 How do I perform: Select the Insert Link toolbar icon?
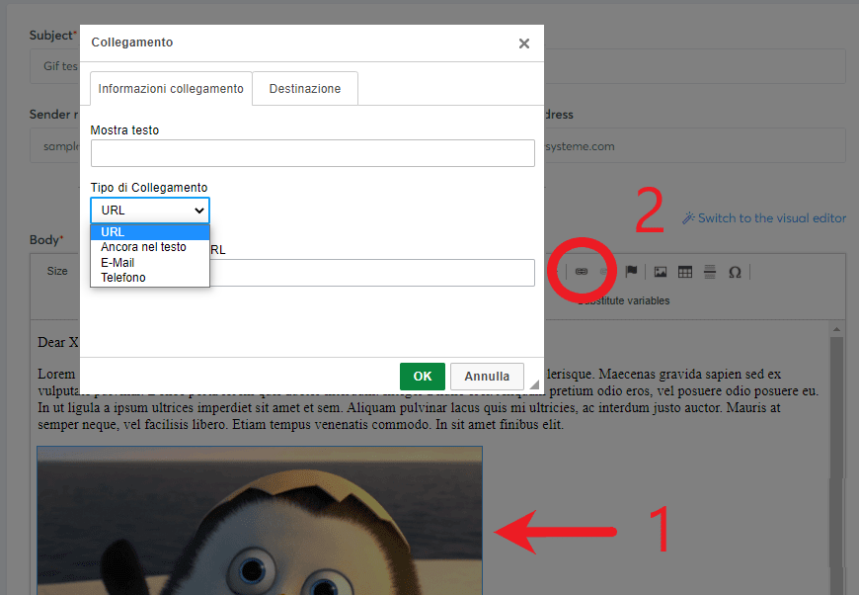pos(581,271)
